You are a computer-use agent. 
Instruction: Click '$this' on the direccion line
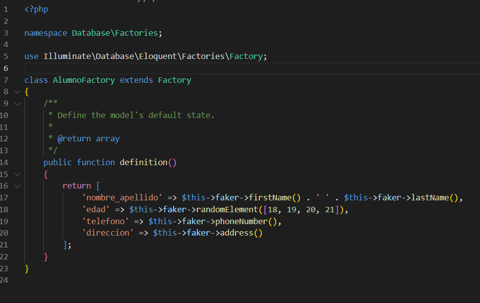(x=165, y=233)
